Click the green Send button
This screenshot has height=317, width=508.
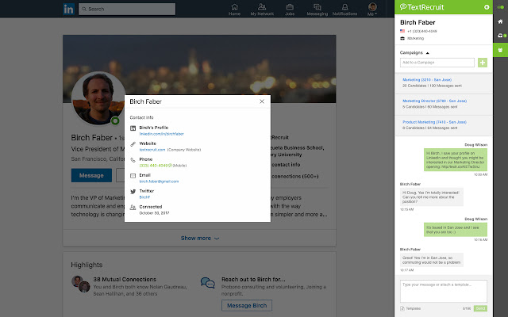click(x=480, y=308)
